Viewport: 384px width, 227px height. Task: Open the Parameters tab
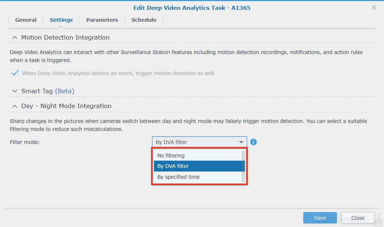click(x=102, y=20)
